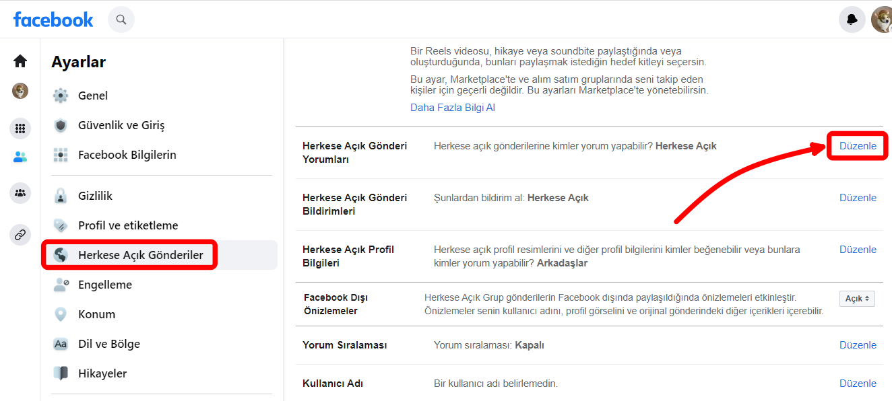Open Güvenlik ve Giriş settings
Viewport: 892px width, 401px height.
[x=121, y=125]
